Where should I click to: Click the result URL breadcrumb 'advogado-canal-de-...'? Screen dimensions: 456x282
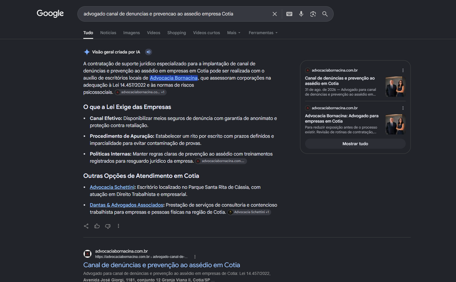coord(170,257)
